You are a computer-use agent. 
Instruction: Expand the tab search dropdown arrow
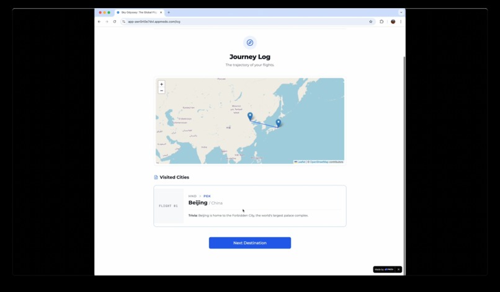coord(401,12)
